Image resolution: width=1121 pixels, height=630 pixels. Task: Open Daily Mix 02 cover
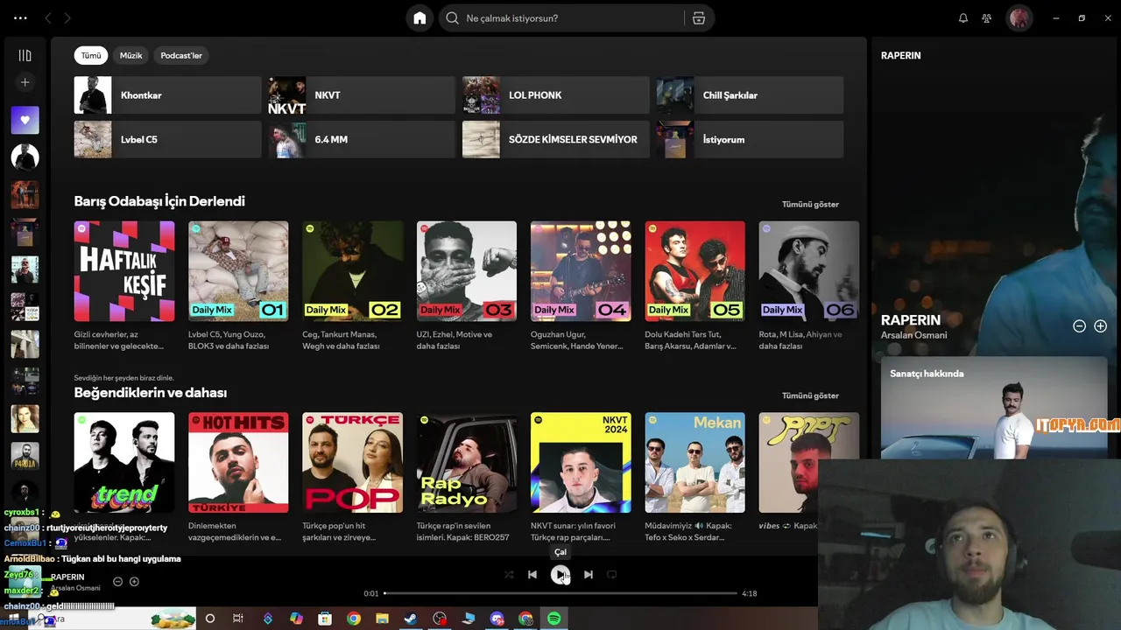[x=353, y=271]
